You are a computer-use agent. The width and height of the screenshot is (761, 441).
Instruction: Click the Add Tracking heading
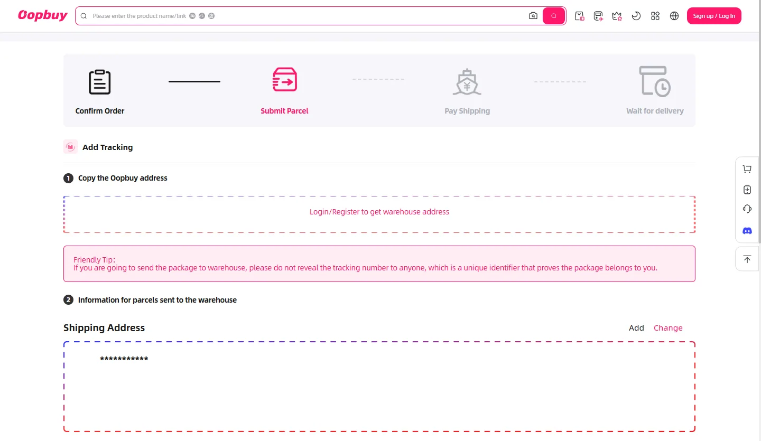click(107, 147)
